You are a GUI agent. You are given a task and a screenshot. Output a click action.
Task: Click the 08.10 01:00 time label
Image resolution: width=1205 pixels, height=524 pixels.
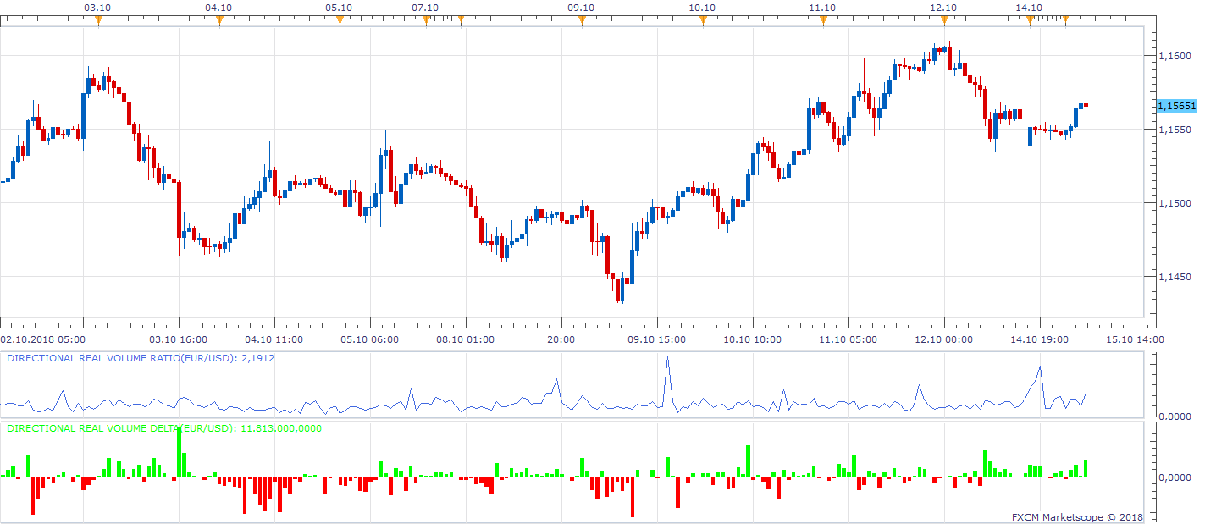(467, 339)
